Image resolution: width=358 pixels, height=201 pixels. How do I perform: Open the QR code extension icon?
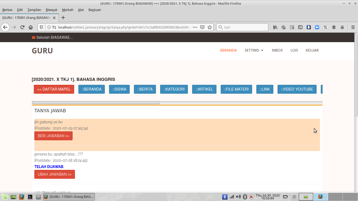point(326,27)
